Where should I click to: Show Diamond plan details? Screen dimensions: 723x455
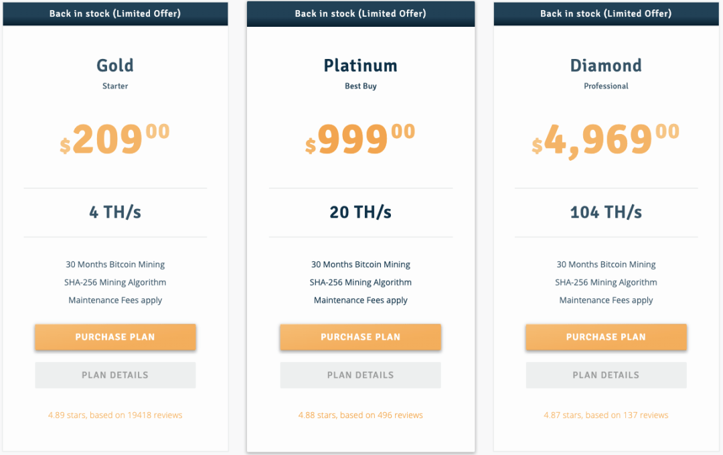click(x=606, y=375)
